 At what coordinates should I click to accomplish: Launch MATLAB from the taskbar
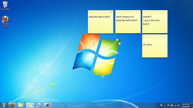[48, 105]
